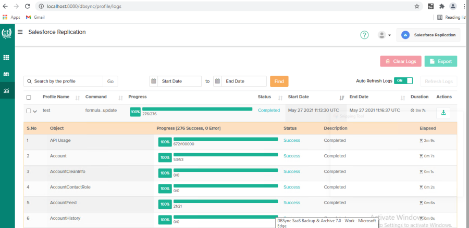
Task: Open the user account dropdown
Action: tap(384, 35)
